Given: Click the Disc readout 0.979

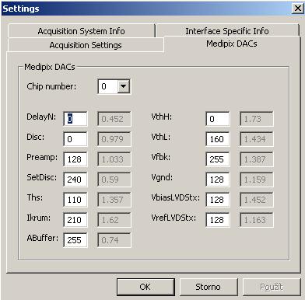Looking at the screenshot, I should coord(114,139).
